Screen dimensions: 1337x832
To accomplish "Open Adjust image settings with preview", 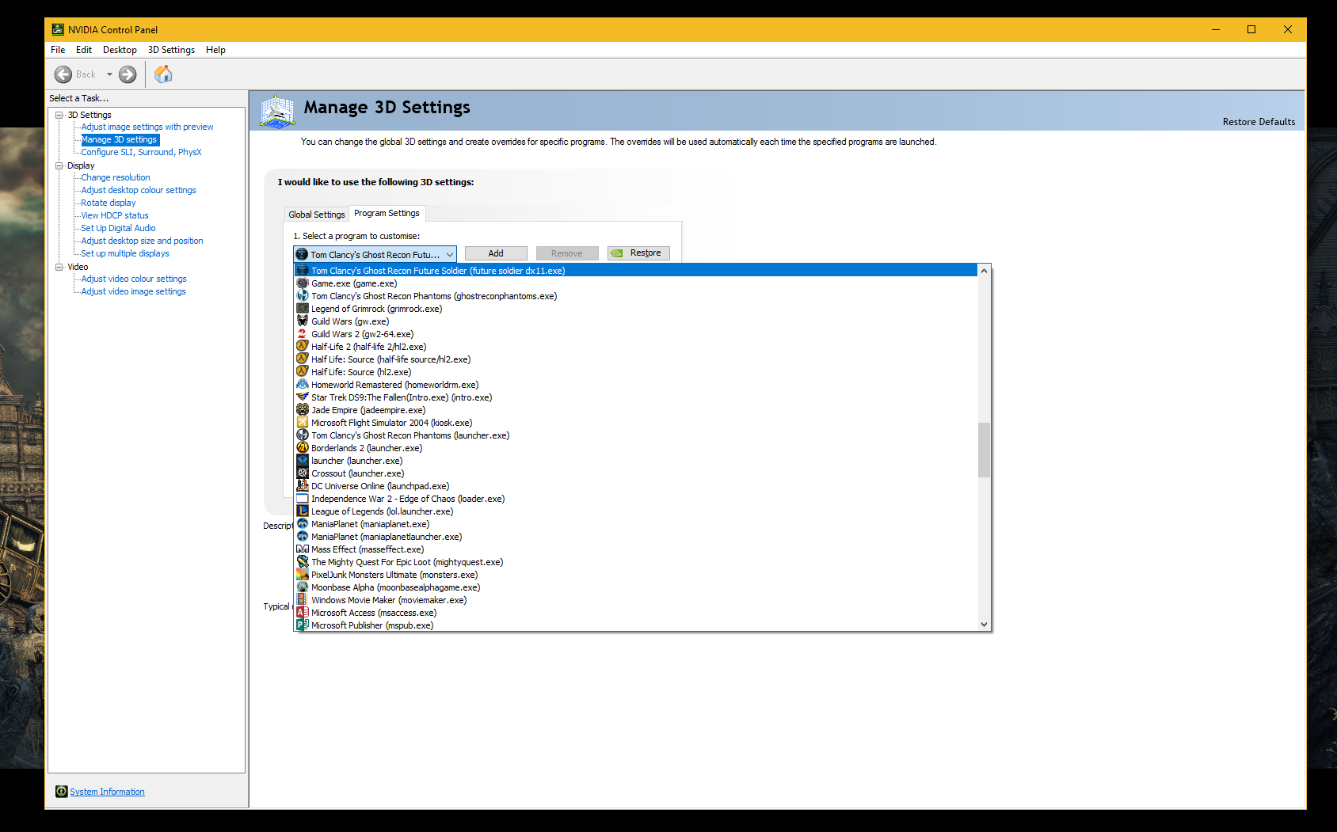I will (x=147, y=127).
